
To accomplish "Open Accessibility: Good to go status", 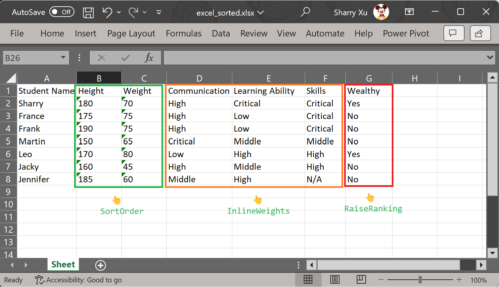I will 78,280.
